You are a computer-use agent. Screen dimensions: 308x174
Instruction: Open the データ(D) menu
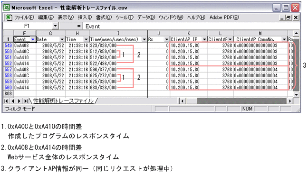[x=146, y=18]
